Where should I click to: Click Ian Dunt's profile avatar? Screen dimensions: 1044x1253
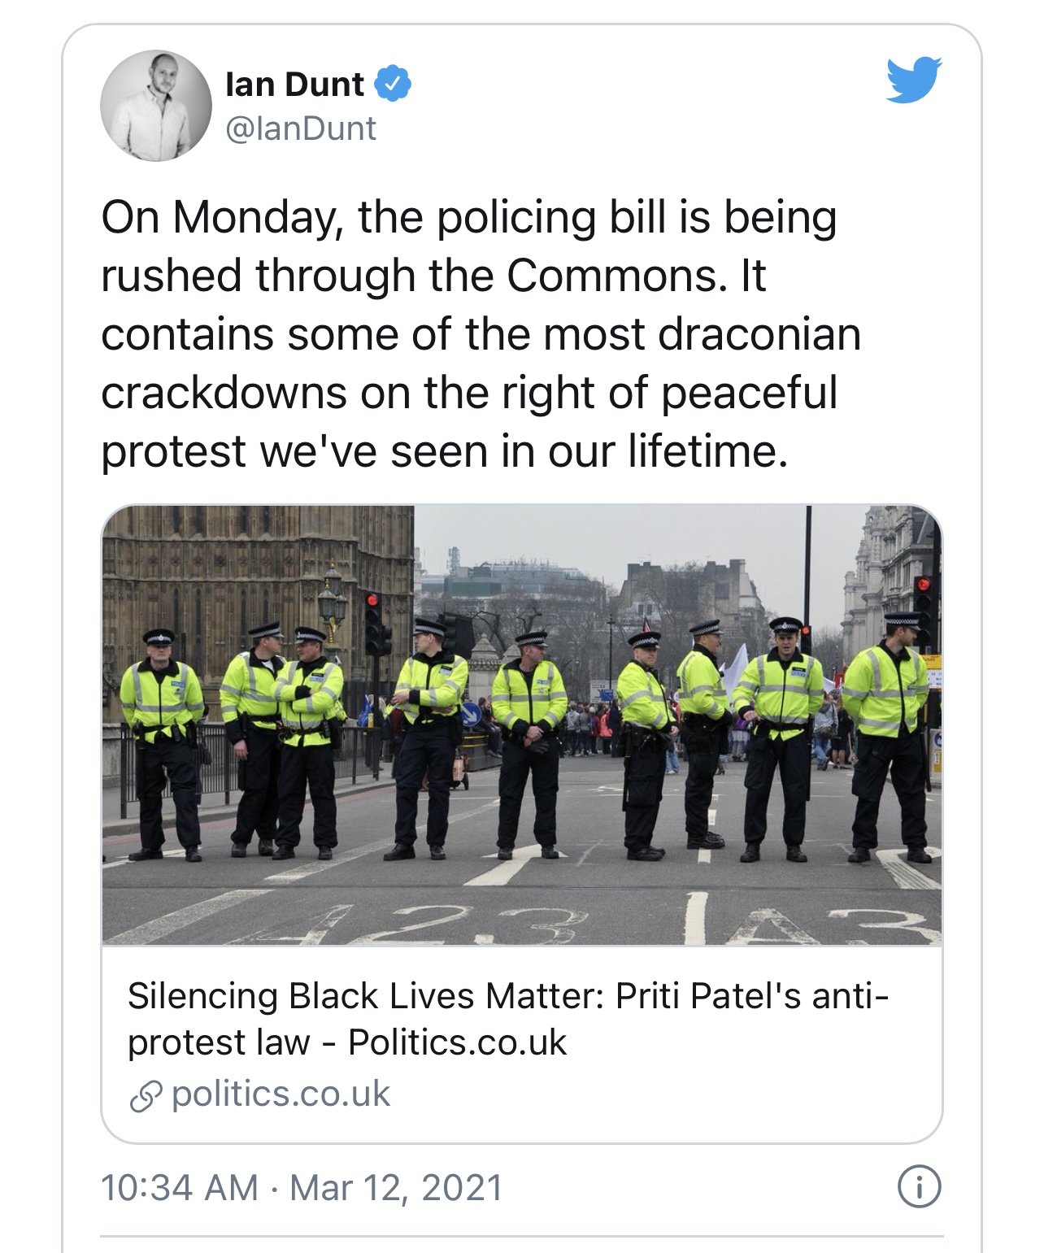155,106
